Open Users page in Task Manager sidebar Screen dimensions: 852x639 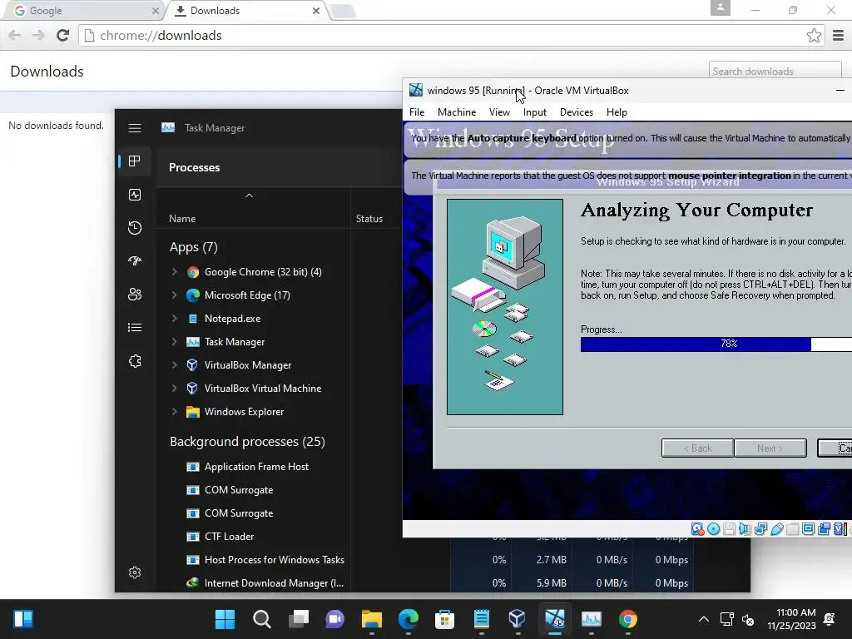(135, 294)
